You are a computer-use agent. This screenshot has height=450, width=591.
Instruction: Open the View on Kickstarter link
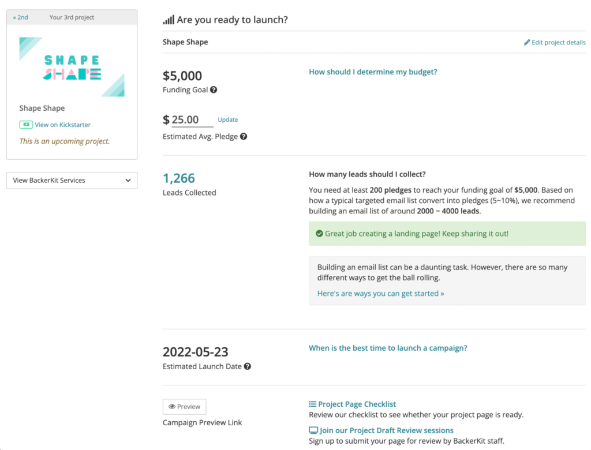click(x=62, y=125)
